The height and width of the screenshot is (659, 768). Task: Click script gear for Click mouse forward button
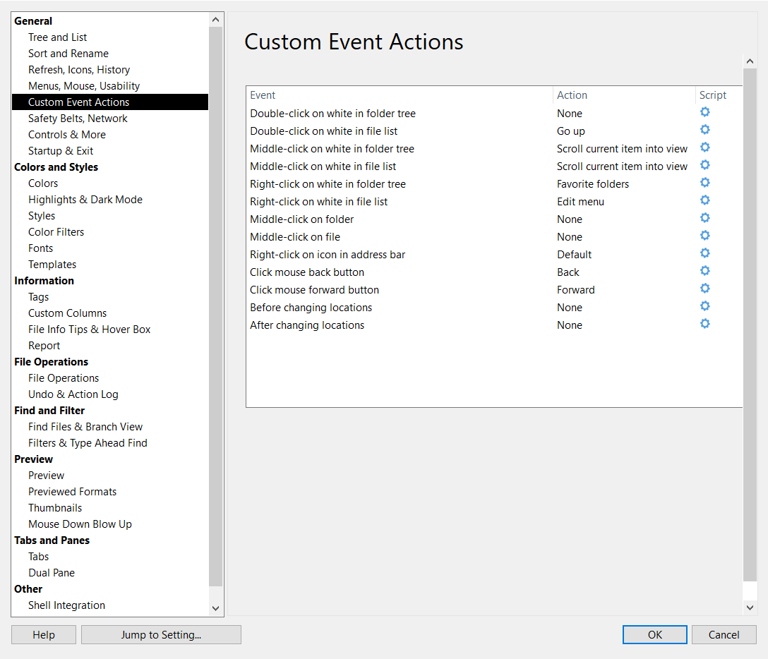704,289
